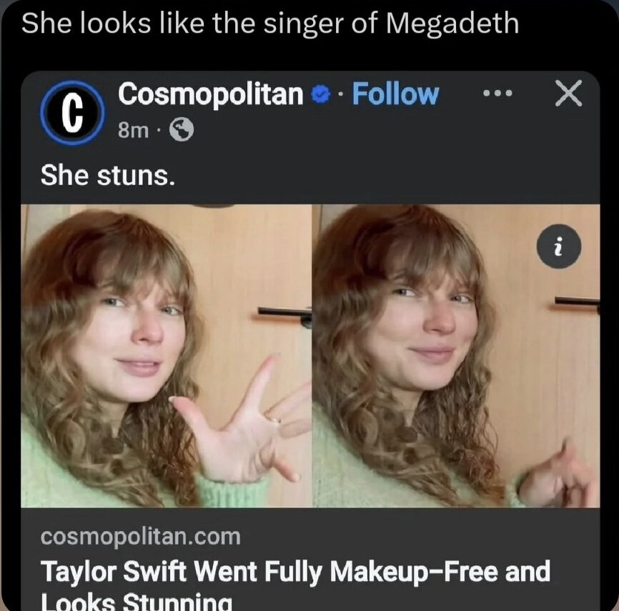
Task: Select the "She stuns." post text
Action: pos(107,174)
